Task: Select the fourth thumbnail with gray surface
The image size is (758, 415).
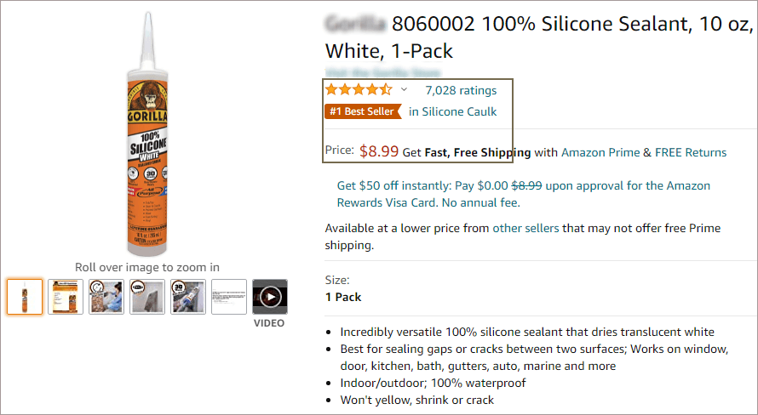Action: coord(147,297)
